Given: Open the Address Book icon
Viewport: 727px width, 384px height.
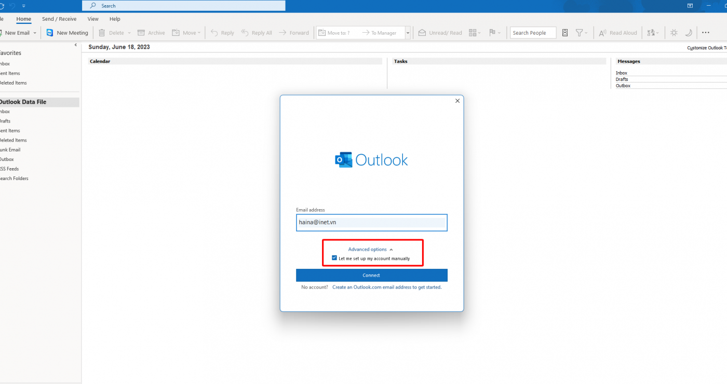Looking at the screenshot, I should 565,33.
